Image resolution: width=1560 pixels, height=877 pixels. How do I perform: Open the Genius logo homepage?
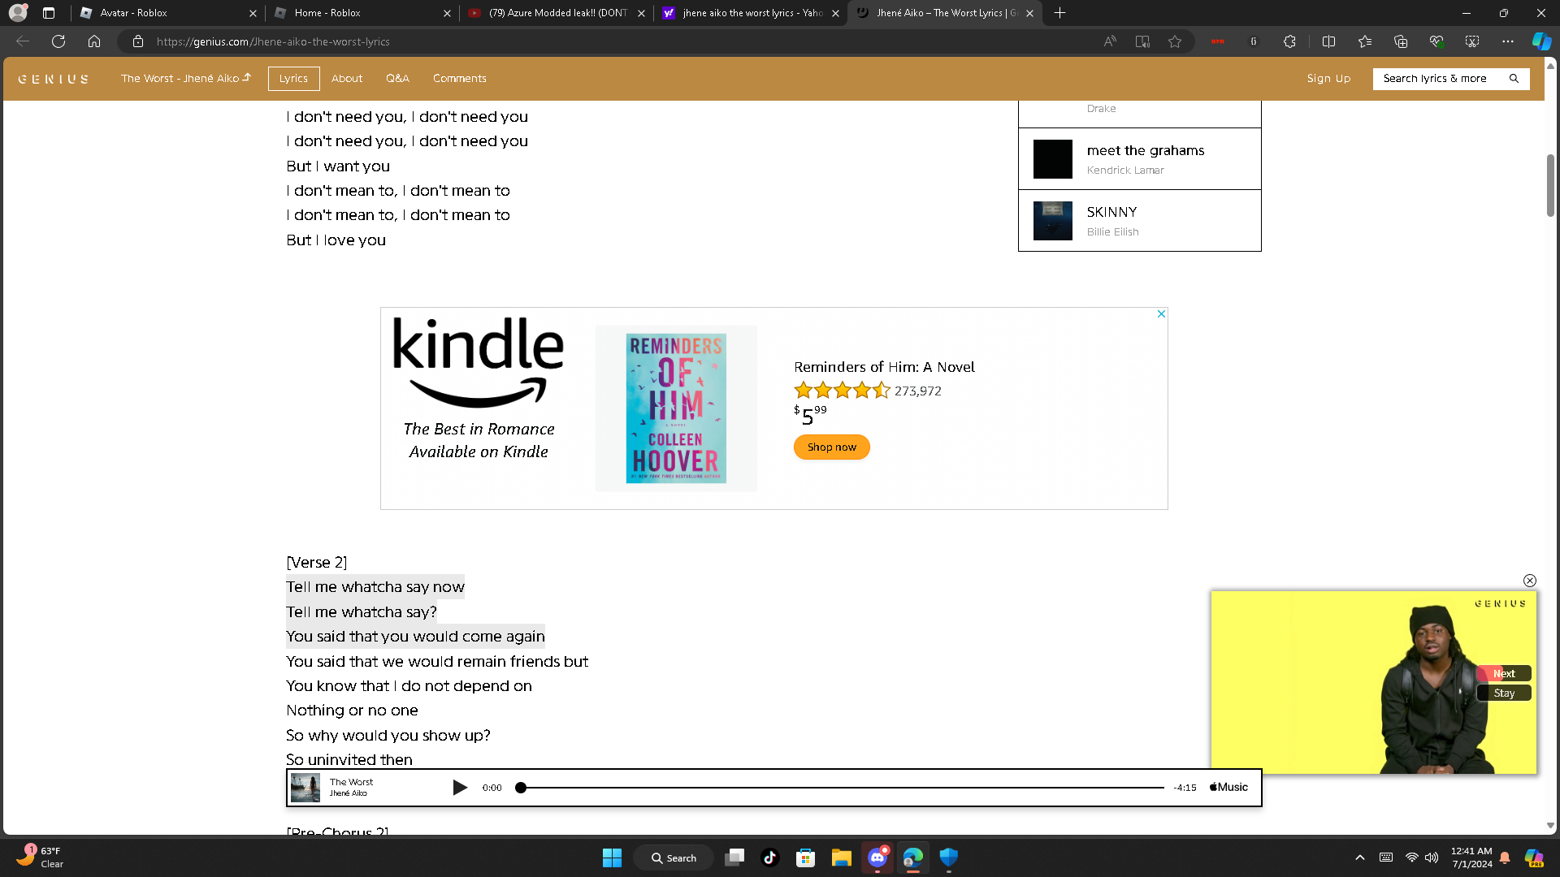click(x=54, y=79)
